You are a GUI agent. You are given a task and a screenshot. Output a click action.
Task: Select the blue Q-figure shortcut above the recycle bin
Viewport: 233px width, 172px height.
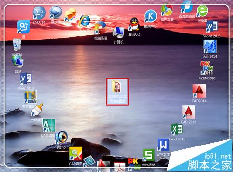click(x=23, y=26)
